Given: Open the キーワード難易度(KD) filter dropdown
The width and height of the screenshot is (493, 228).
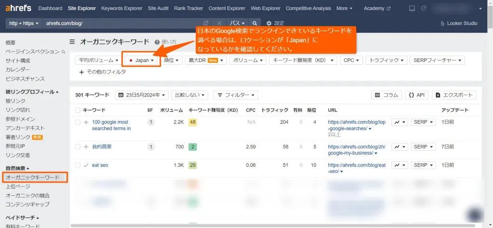Looking at the screenshot, I should pyautogui.click(x=303, y=60).
